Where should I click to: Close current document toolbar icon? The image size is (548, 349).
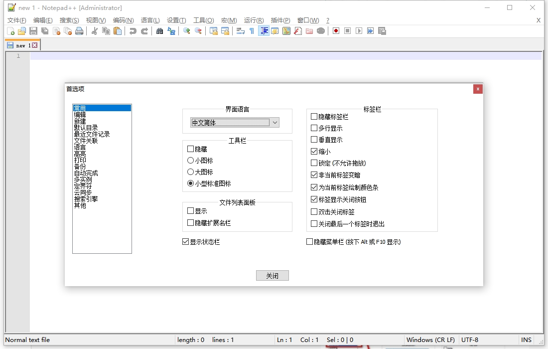[x=56, y=31]
